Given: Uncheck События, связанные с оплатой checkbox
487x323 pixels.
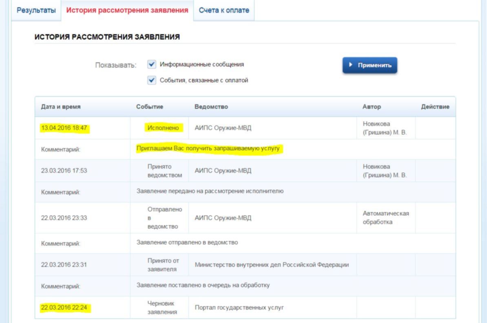Looking at the screenshot, I should tap(152, 80).
